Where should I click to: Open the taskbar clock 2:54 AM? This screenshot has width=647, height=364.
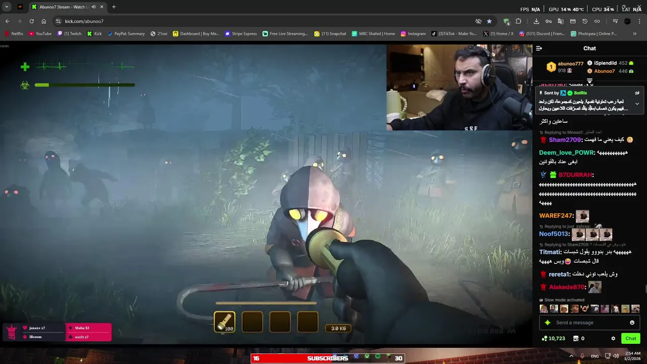633,356
